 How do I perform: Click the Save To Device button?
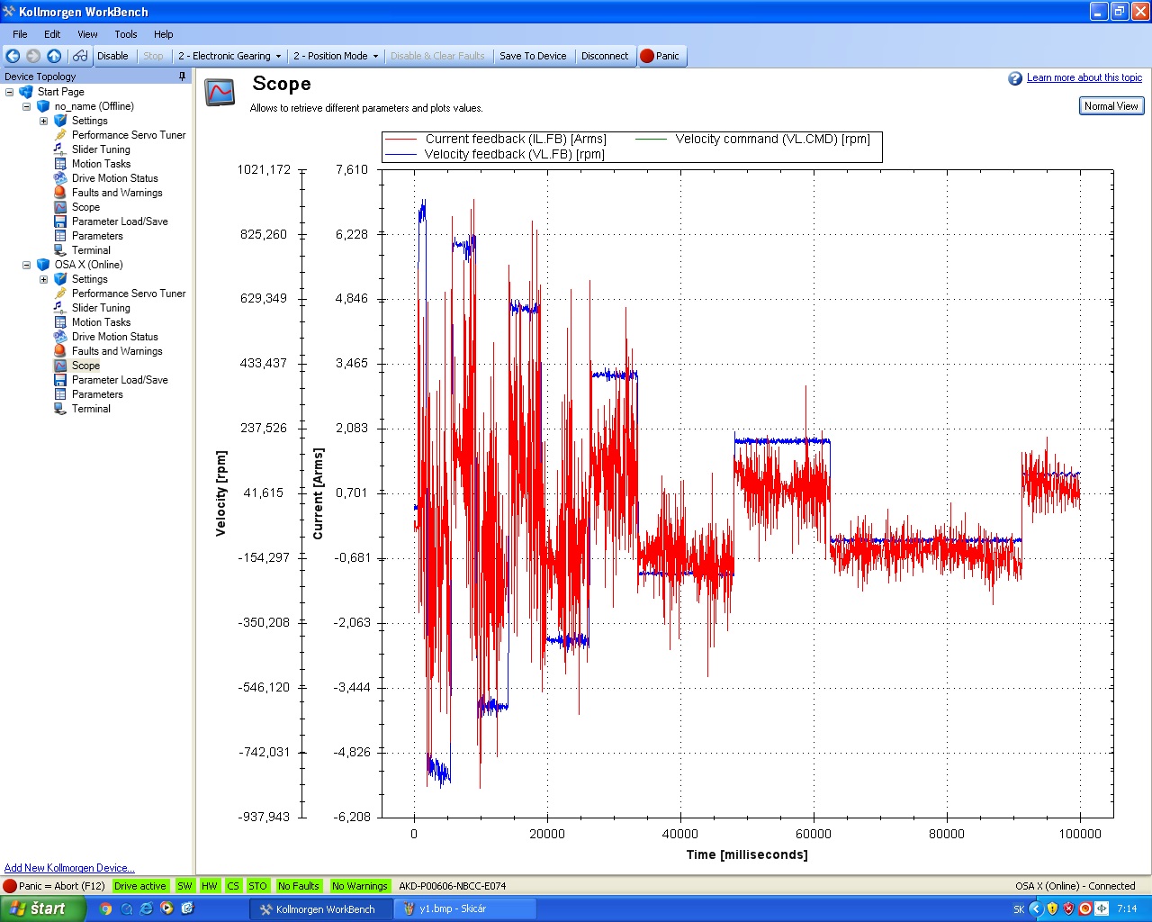(533, 56)
